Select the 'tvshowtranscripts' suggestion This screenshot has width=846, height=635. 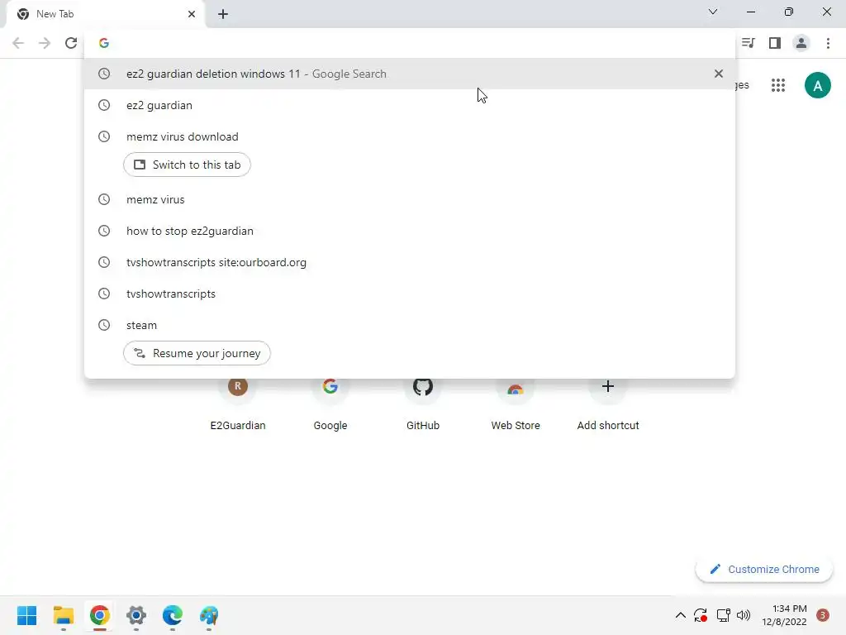pos(410,294)
